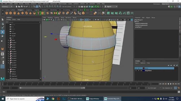Click the New Scene icon
This screenshot has height=101, width=181.
pyautogui.click(x=16, y=7)
